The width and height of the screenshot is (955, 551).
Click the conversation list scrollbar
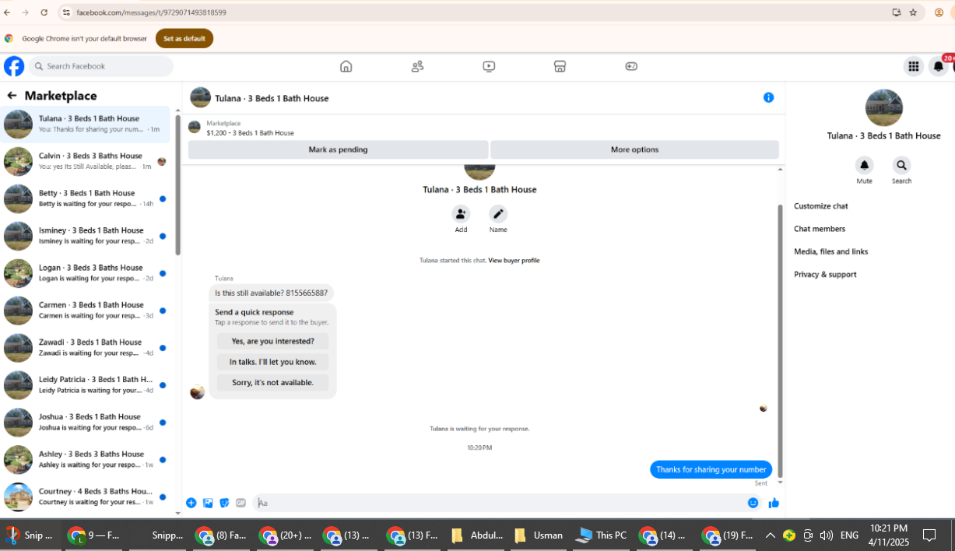pos(177,185)
